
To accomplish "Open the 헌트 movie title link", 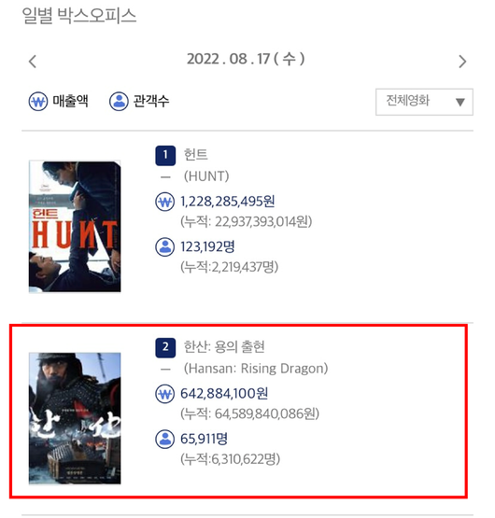I will pos(196,155).
